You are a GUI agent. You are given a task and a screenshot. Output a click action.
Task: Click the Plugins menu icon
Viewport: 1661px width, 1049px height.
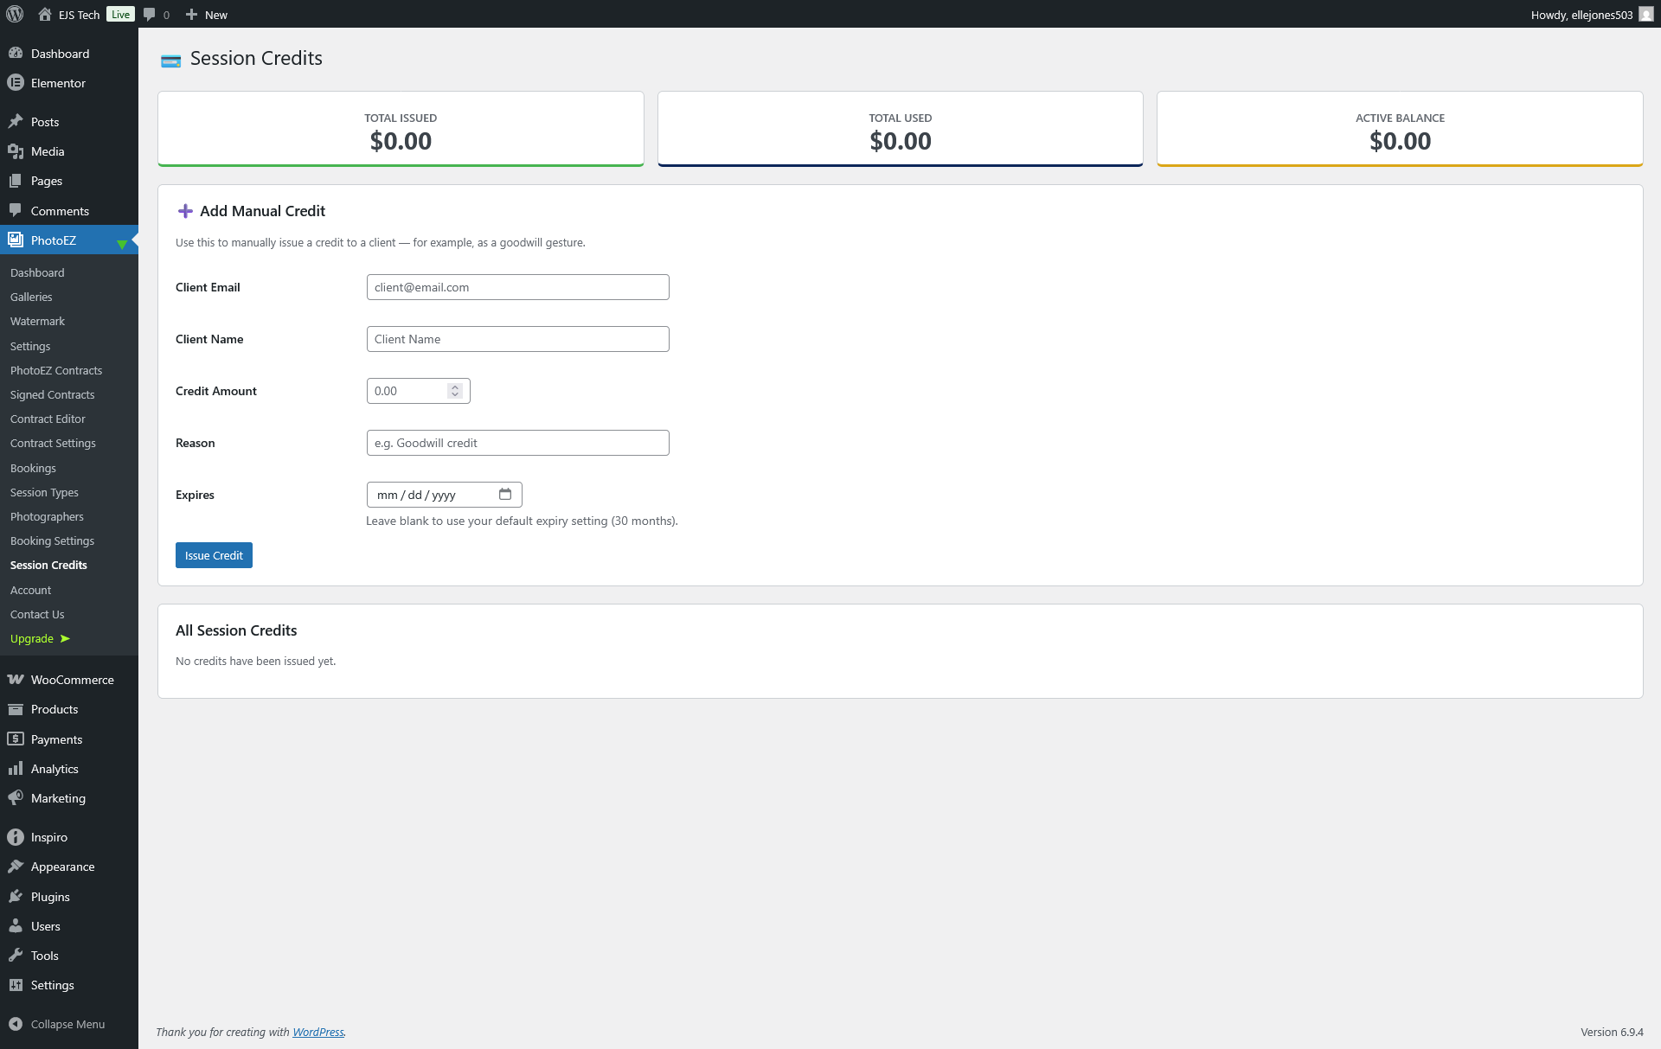(16, 897)
